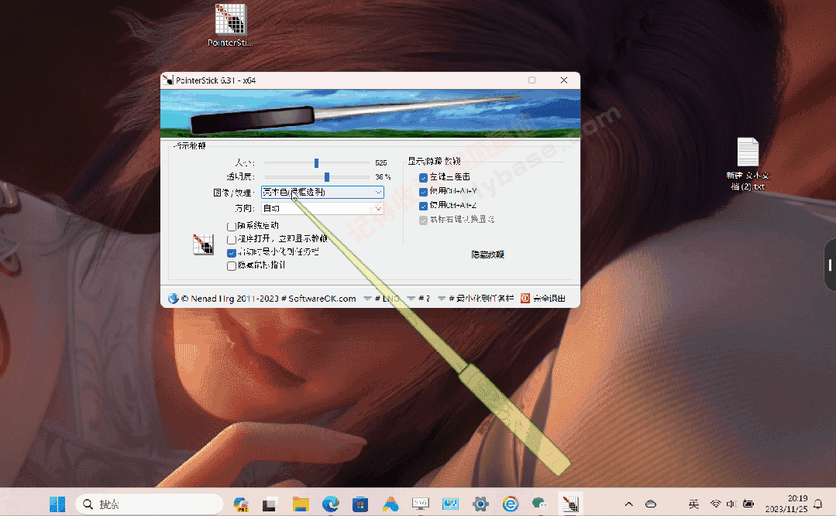
Task: Open WeChat from the taskbar
Action: pos(539,504)
